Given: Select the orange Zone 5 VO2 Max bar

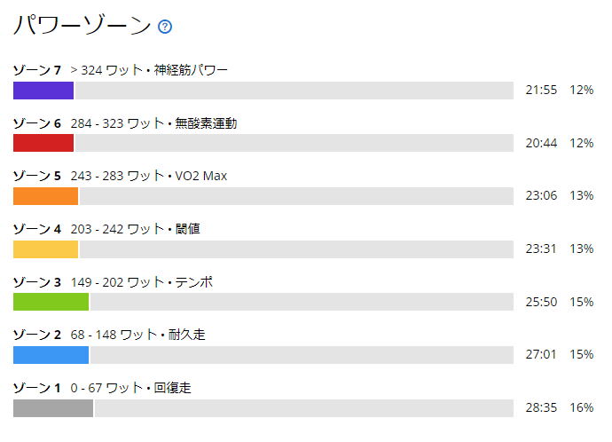Looking at the screenshot, I should (x=45, y=196).
